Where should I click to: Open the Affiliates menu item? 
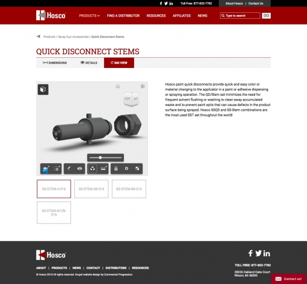[182, 16]
